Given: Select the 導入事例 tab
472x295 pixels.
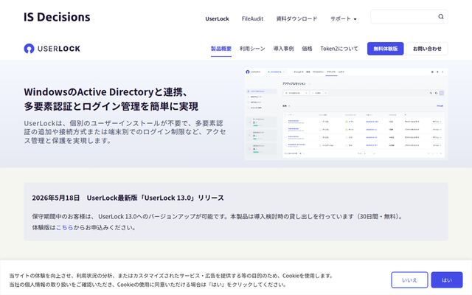Looking at the screenshot, I should coord(283,49).
